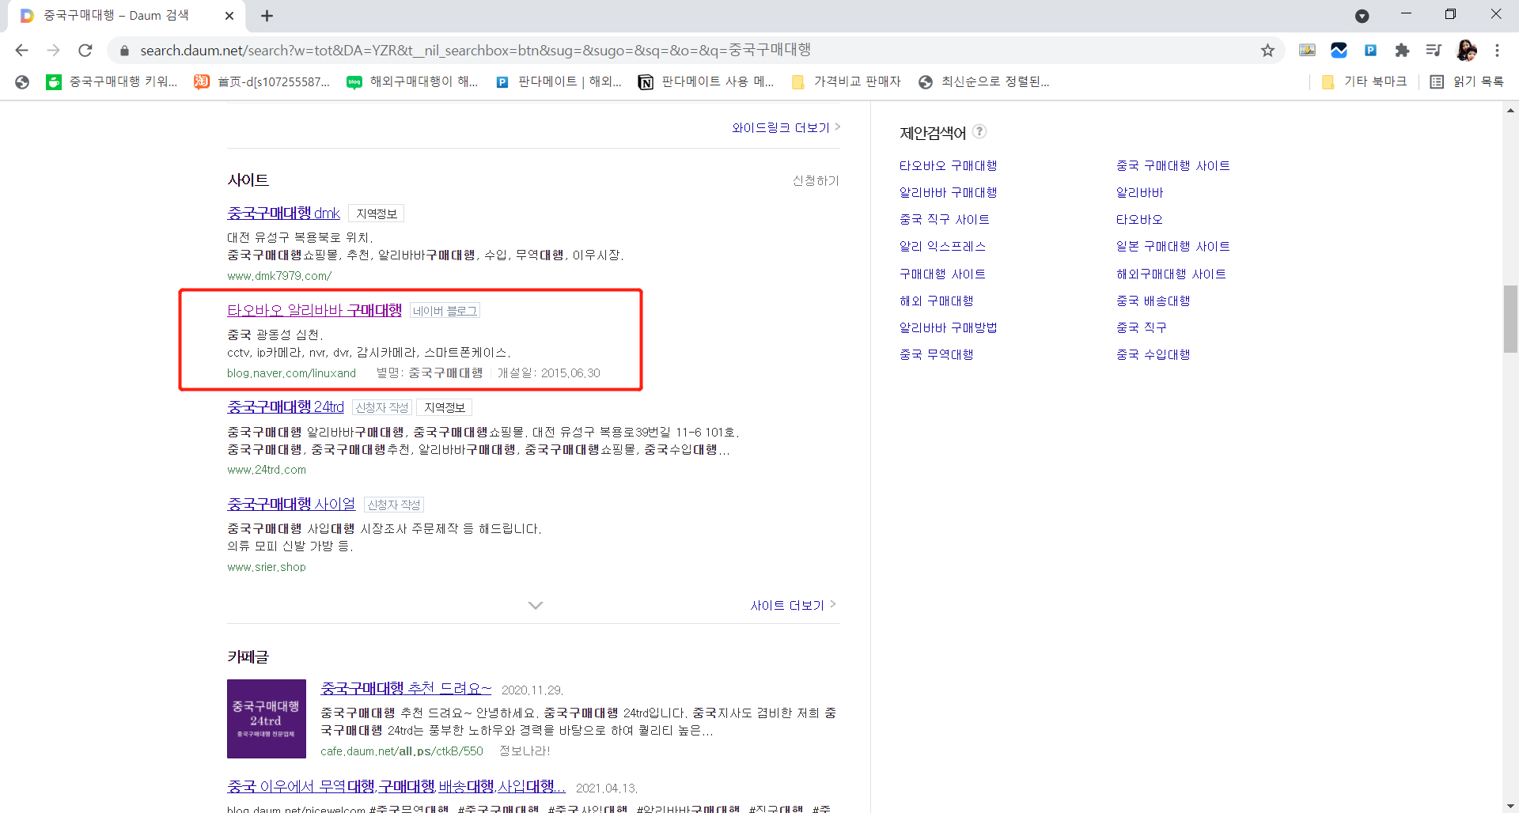
Task: Open the 가격비교 판매자 bookmark folder
Action: tap(847, 81)
